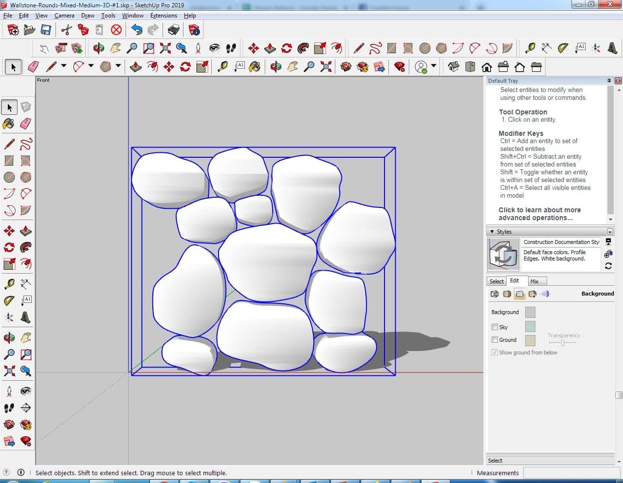Click to learn about more advanced operations
This screenshot has width=623, height=483.
pos(539,214)
